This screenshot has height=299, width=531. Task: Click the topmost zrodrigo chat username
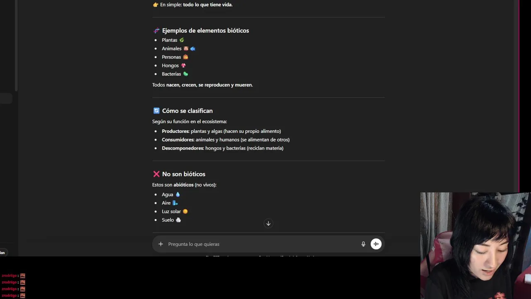tap(9, 276)
